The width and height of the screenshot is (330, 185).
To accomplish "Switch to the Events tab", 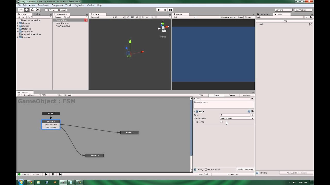I will pyautogui.click(x=232, y=95).
